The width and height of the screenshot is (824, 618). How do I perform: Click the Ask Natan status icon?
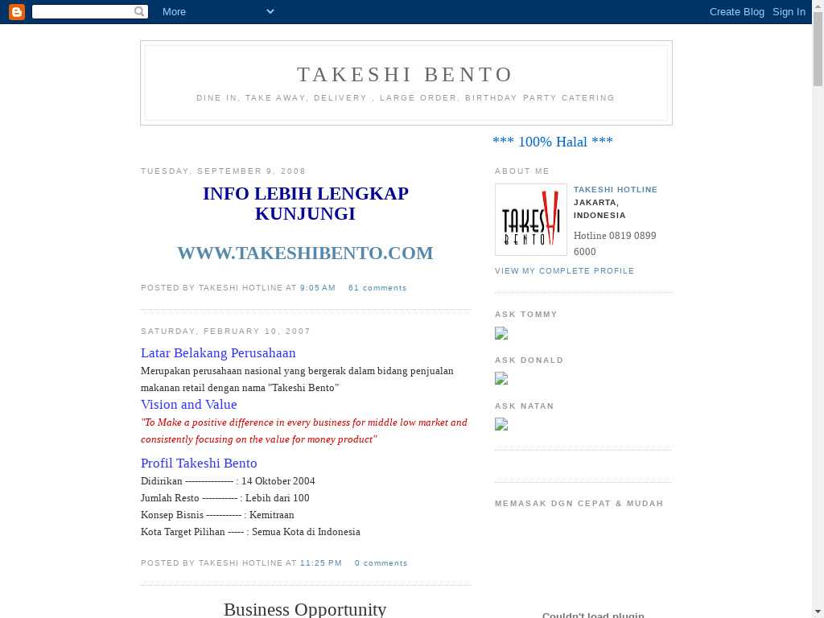click(501, 425)
